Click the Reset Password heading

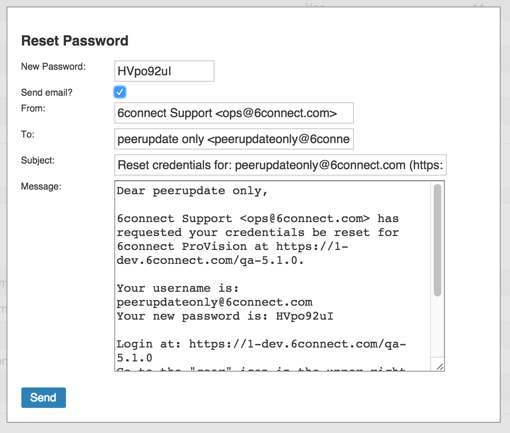point(75,41)
